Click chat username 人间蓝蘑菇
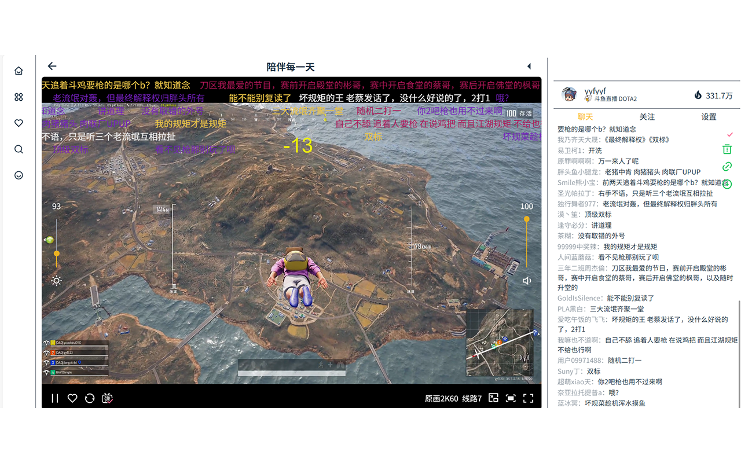 (x=575, y=257)
